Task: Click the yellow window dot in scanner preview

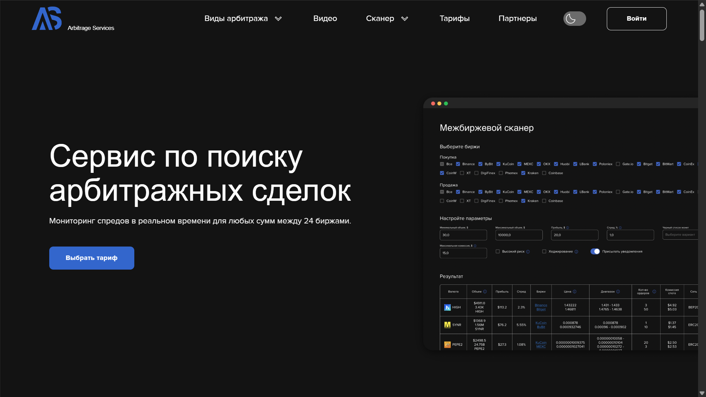Action: (439, 103)
